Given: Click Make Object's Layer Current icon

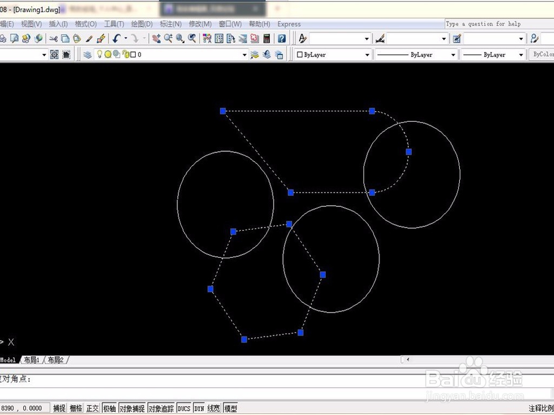Looking at the screenshot, I should point(255,55).
